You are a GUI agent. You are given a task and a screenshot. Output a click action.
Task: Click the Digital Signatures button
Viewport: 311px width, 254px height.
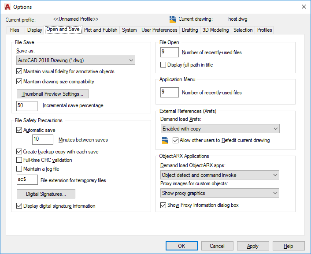pos(46,194)
